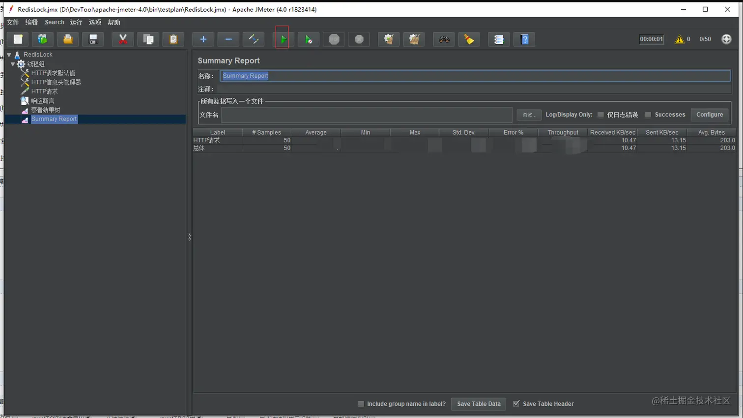743x418 pixels.
Task: Click the New test plan icon
Action: click(18, 39)
